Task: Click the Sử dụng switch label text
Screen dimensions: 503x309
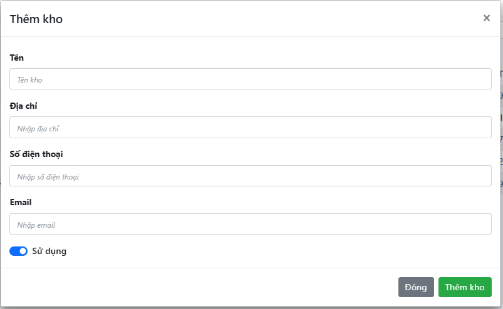Action: point(49,251)
